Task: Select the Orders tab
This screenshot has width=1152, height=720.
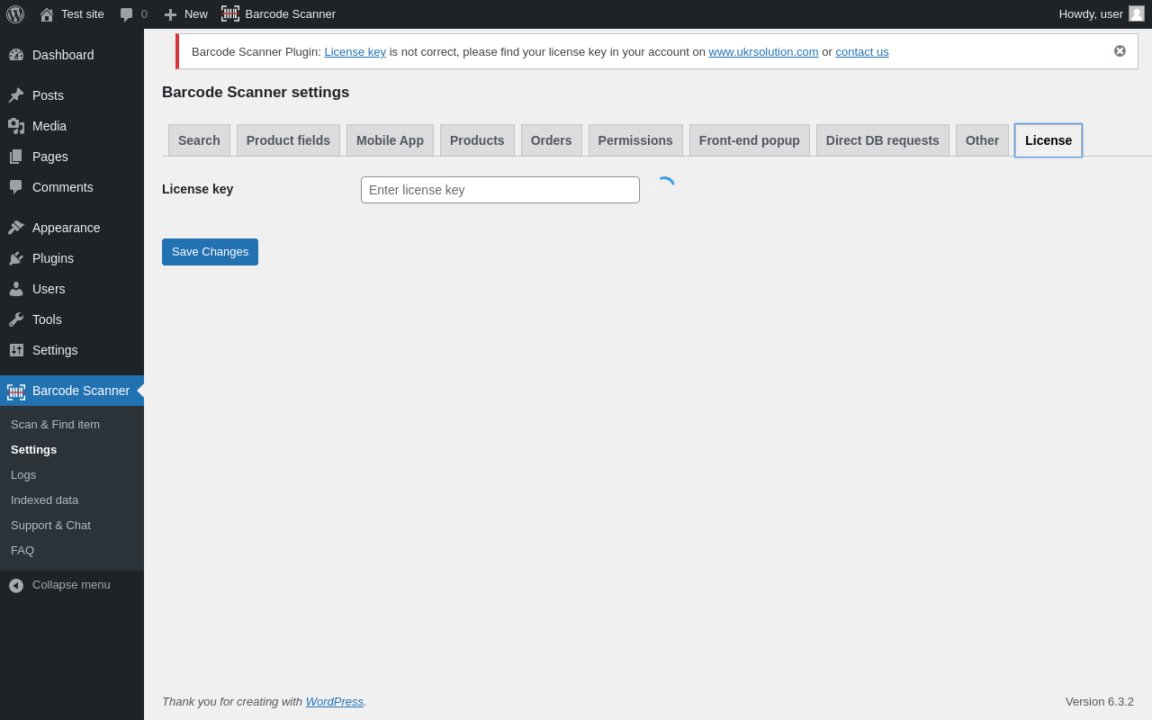Action: pos(551,140)
